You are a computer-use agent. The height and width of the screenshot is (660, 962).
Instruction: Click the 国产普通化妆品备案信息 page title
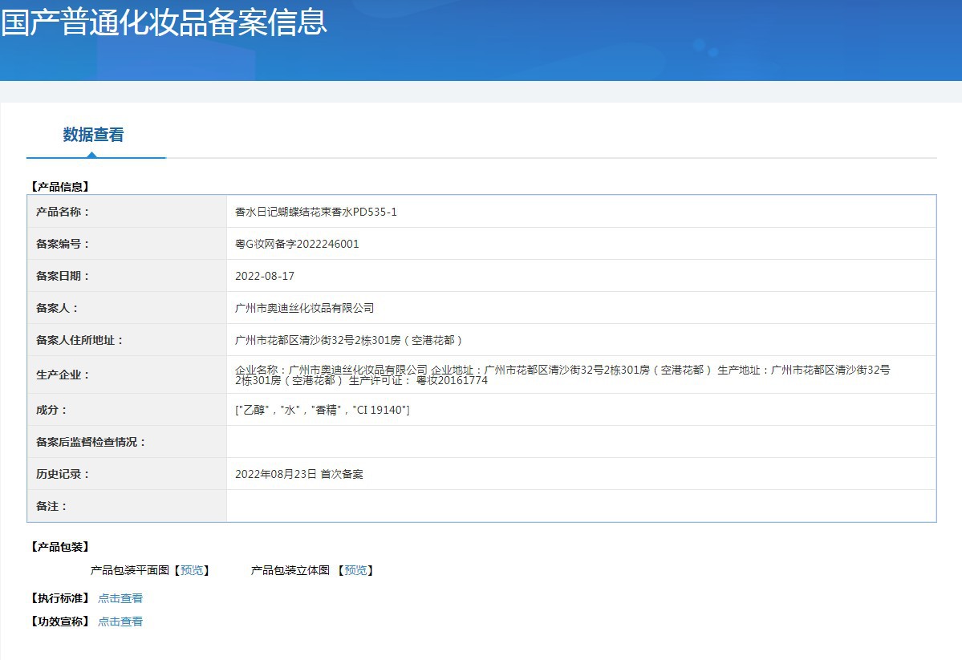tap(164, 22)
